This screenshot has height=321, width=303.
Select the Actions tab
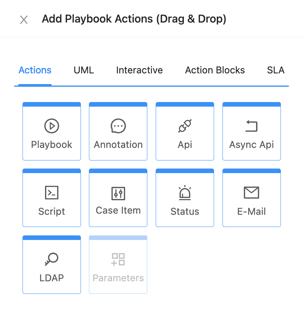(x=35, y=70)
